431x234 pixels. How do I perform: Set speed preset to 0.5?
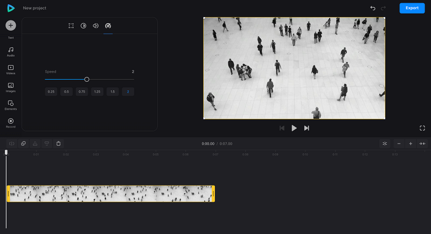point(66,91)
